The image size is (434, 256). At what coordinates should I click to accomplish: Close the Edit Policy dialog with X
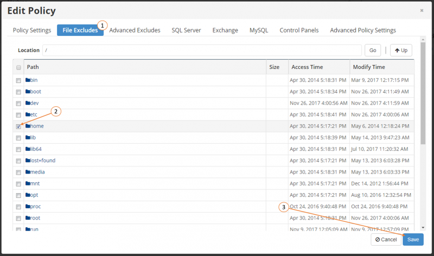point(422,10)
